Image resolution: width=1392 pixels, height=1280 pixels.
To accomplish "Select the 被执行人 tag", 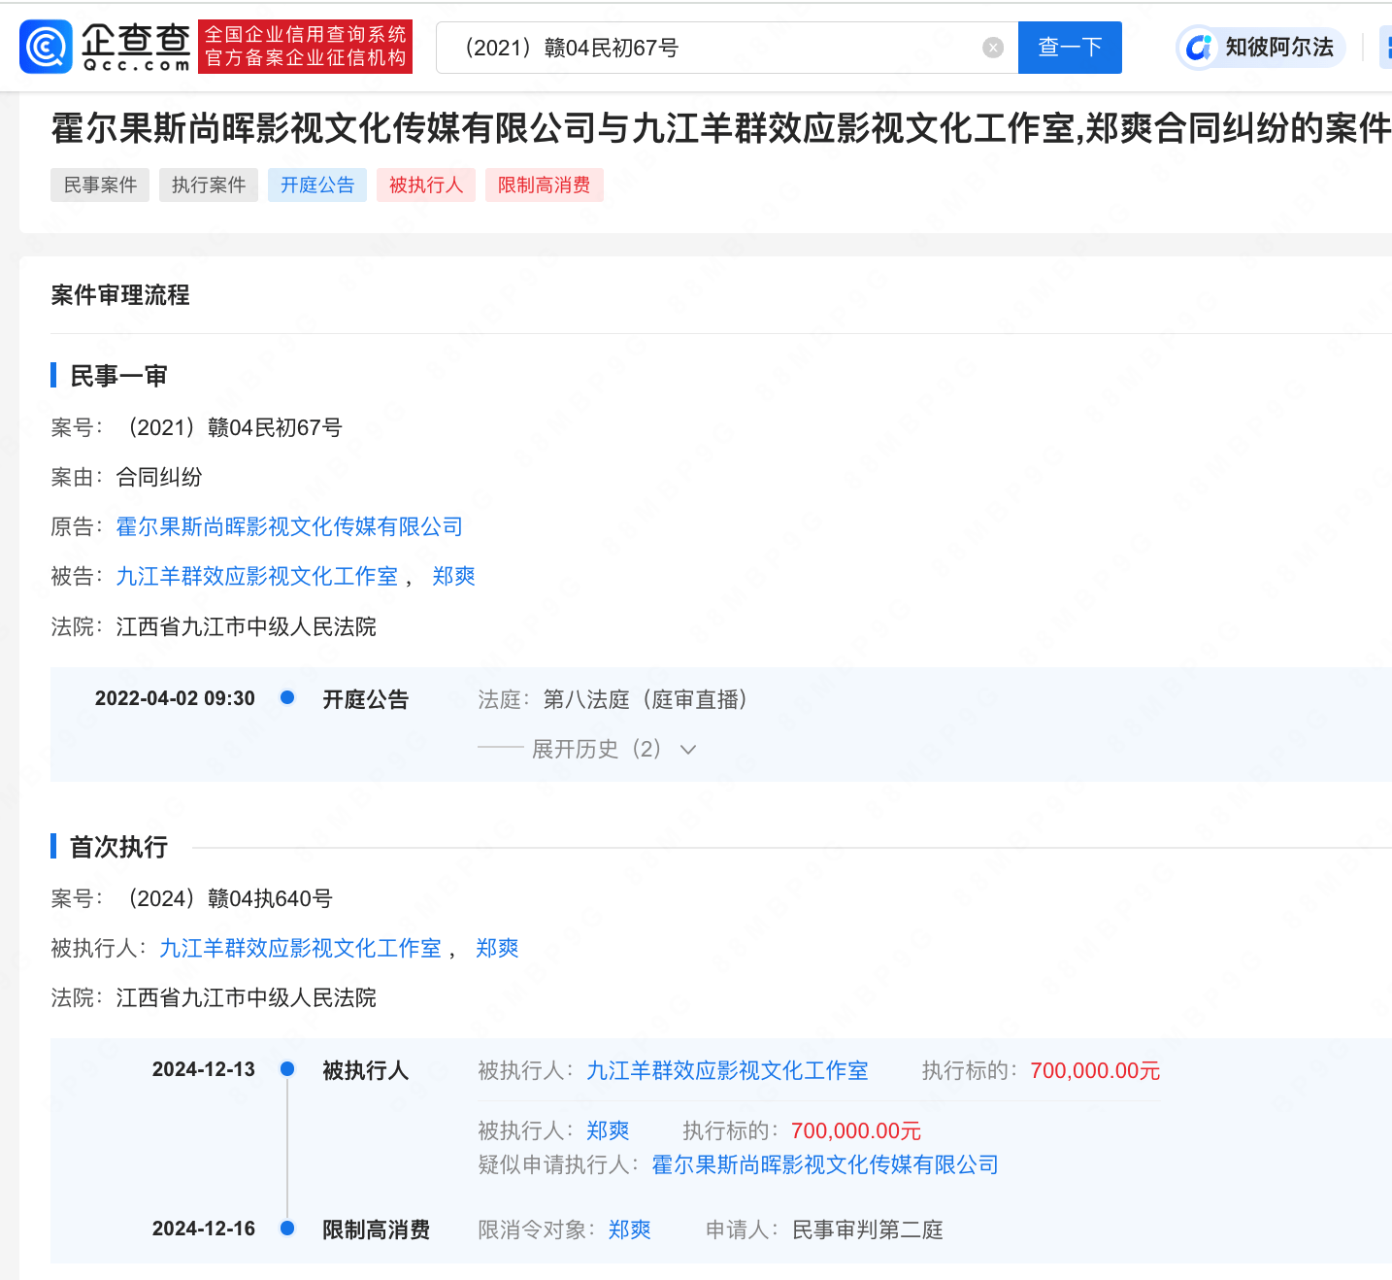I will click(x=426, y=185).
